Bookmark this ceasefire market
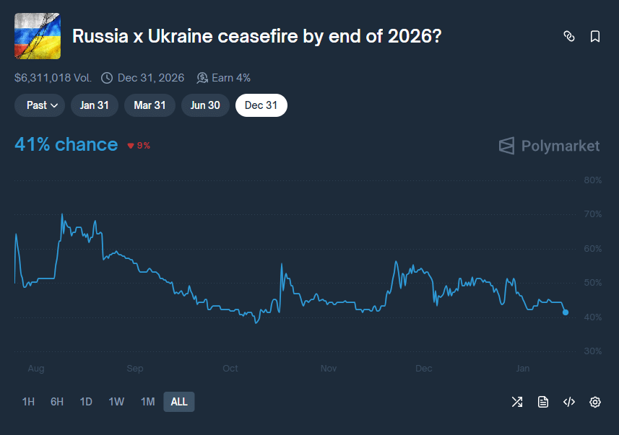Screen dimensions: 619x435 click(595, 37)
